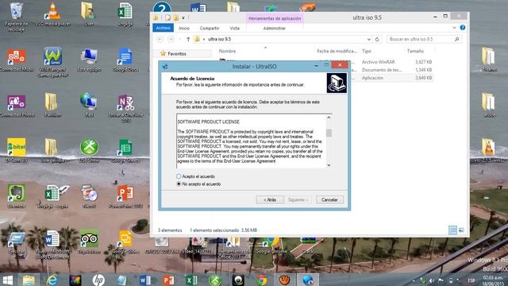Open the quick access toolbar dropdown
The height and width of the screenshot is (286, 508).
click(x=183, y=17)
